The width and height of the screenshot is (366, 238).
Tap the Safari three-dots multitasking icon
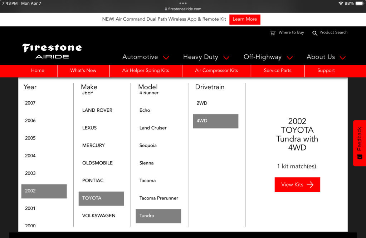[183, 3]
